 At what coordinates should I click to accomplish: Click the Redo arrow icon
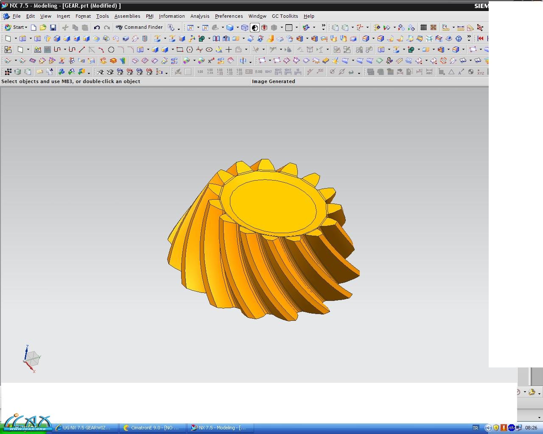[107, 28]
